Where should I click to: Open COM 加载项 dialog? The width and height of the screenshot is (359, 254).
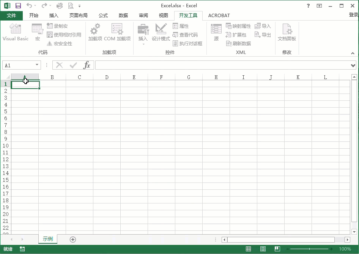pyautogui.click(x=117, y=32)
